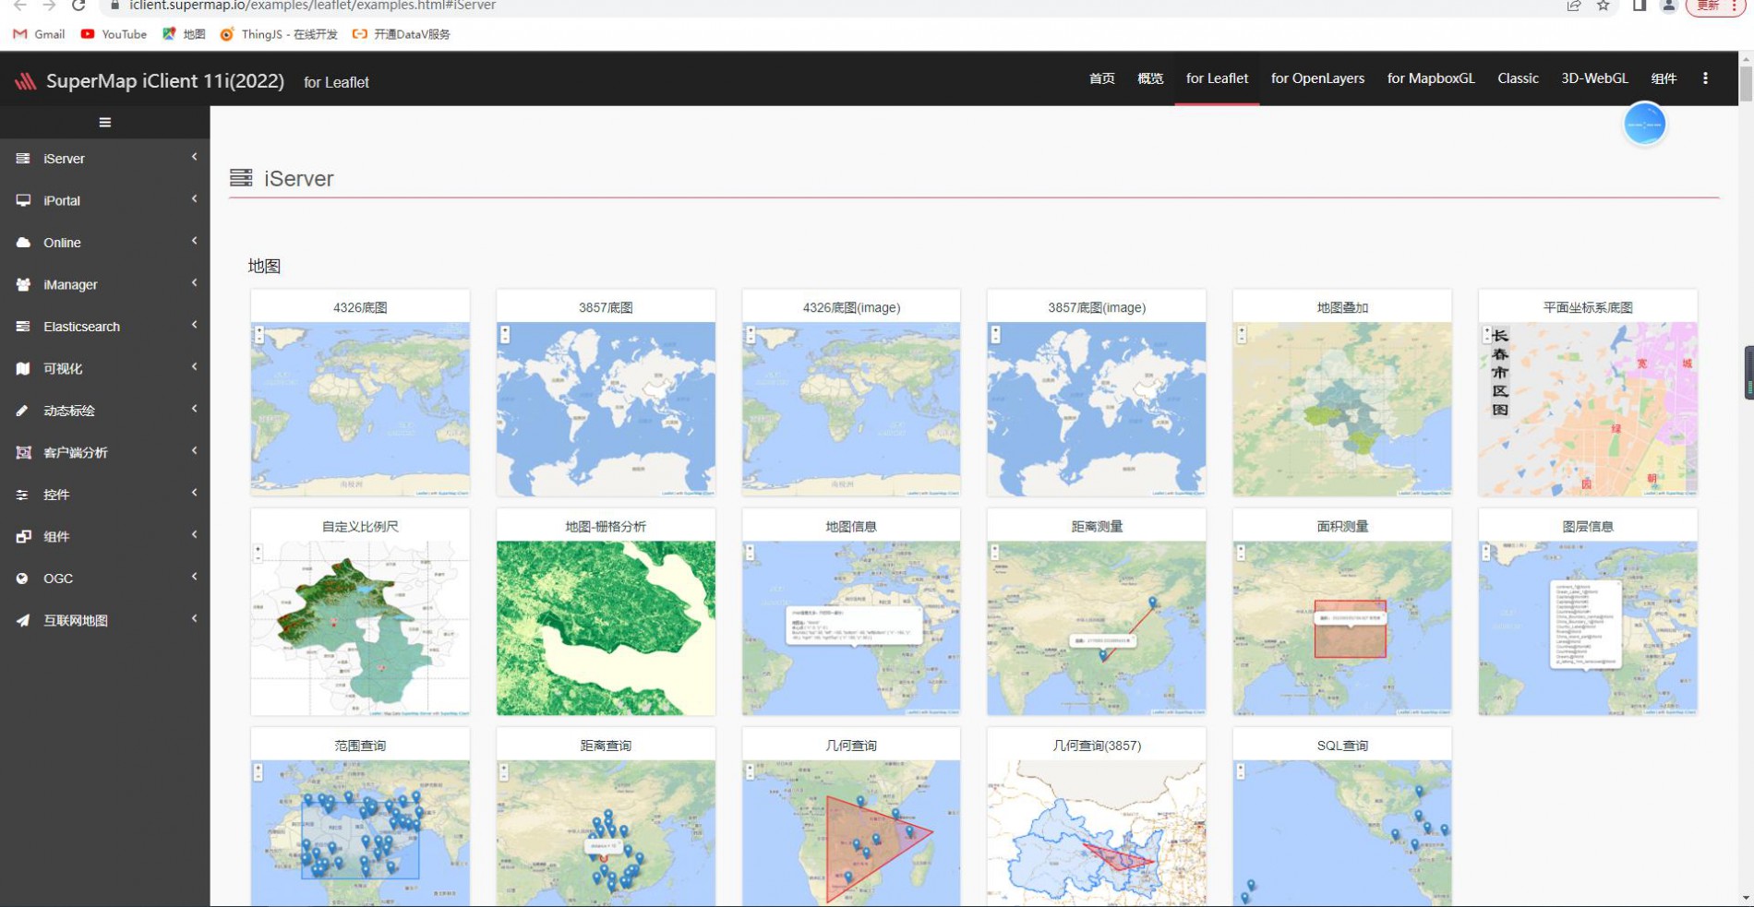1754x907 pixels.
Task: Select the for Leaflet nav tab
Action: [x=1217, y=78]
